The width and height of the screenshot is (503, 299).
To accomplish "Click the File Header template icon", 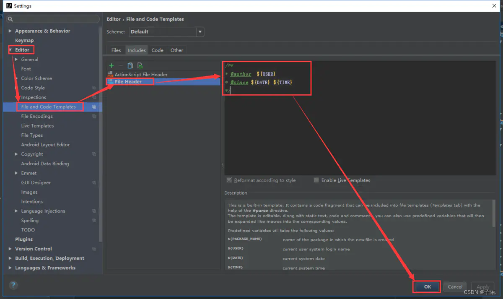I will click(111, 82).
